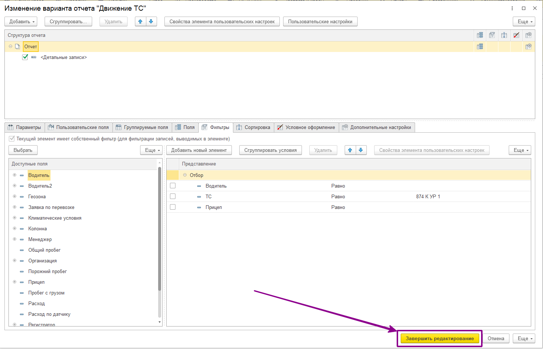Click additional settings icon in structure header
This screenshot has height=349, width=543.
529,35
